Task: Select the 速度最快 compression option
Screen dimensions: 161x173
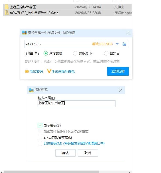Action: [46, 53]
